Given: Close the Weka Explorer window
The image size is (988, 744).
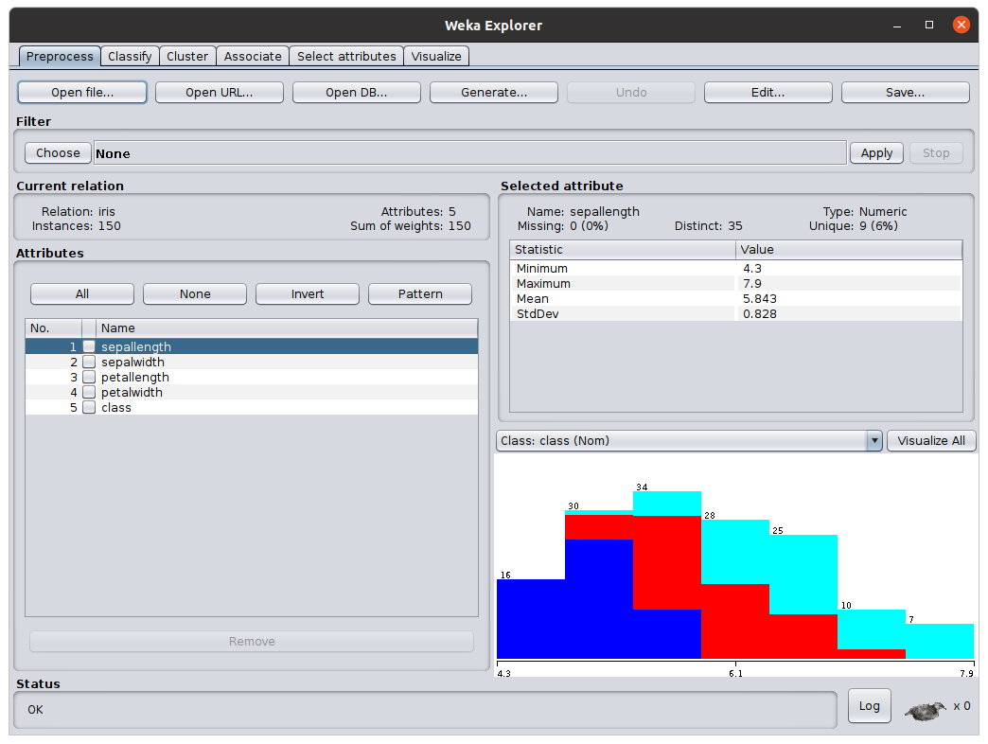Looking at the screenshot, I should [x=961, y=25].
